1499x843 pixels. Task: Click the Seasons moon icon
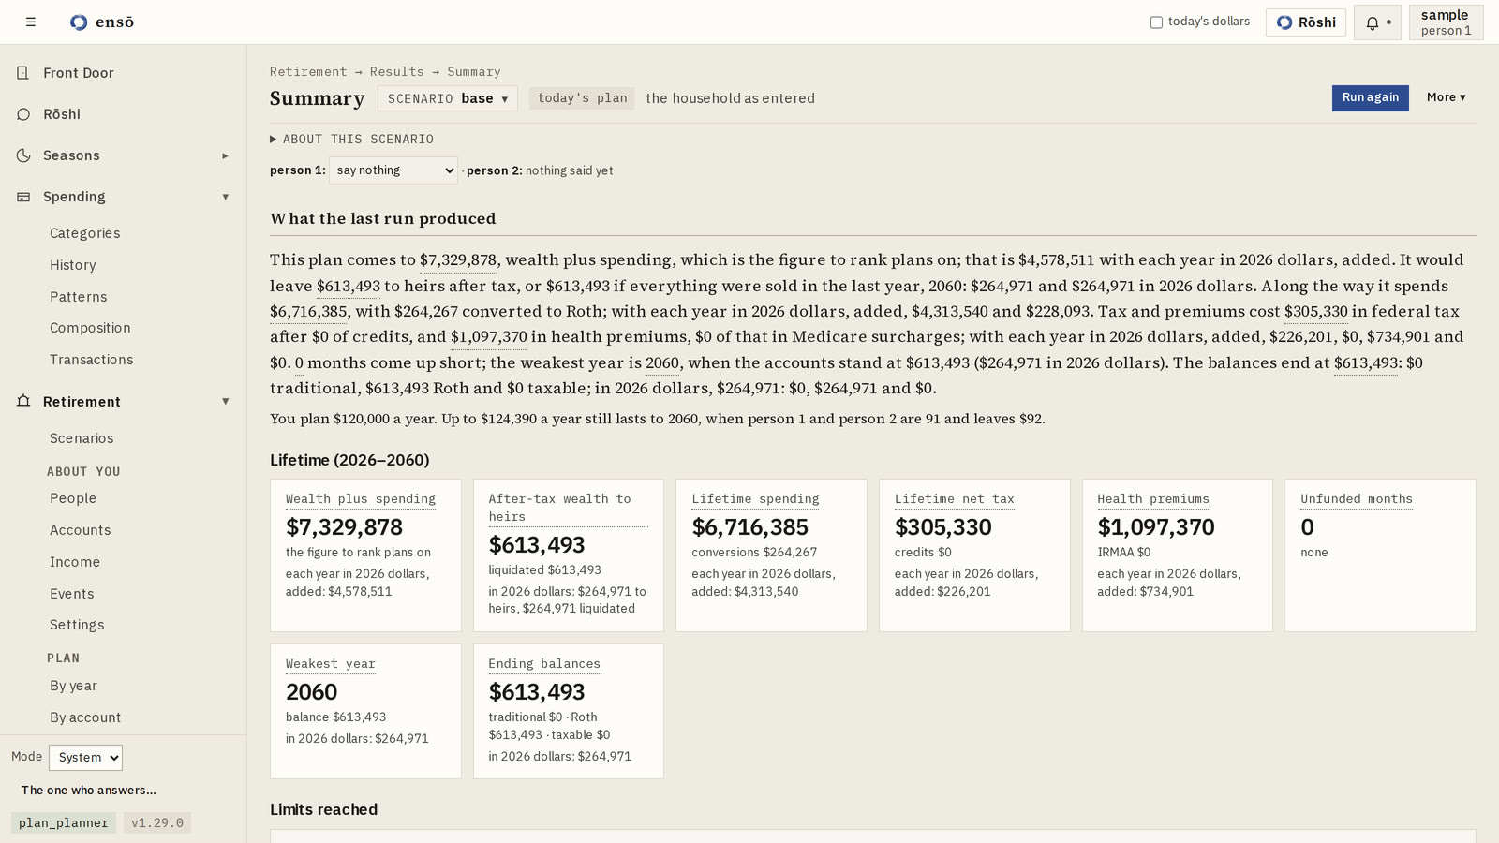point(23,155)
